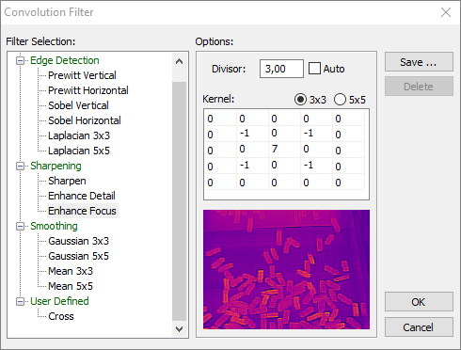Click the filter preview thumbnail image
The height and width of the screenshot is (350, 461).
click(286, 269)
